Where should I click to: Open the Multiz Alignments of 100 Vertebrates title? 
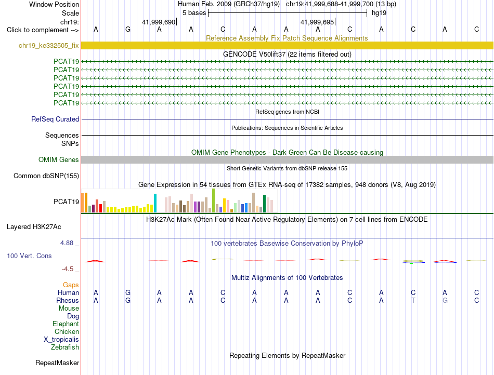tap(287, 277)
